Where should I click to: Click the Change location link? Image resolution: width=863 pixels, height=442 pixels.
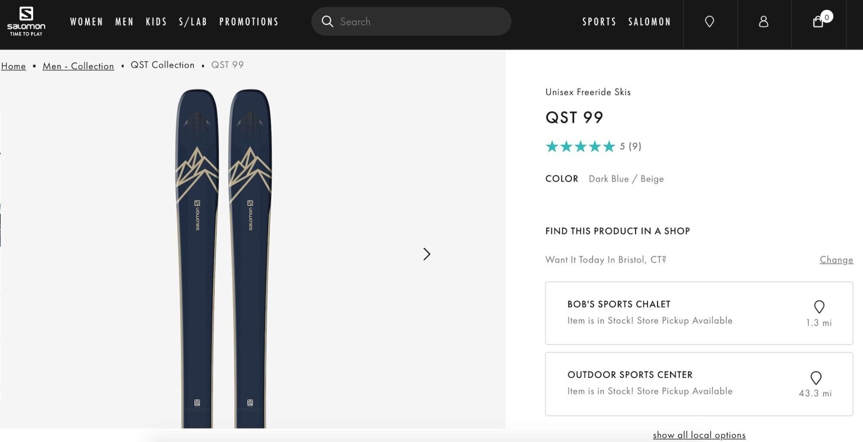click(836, 260)
